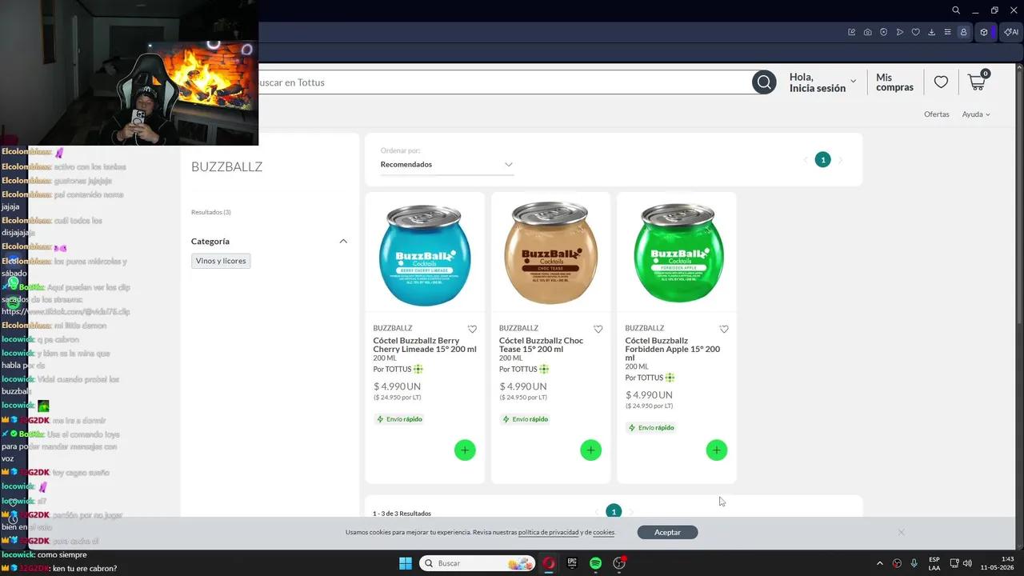Click the taskbar microphone tray icon
This screenshot has width=1024, height=576.
tap(914, 563)
